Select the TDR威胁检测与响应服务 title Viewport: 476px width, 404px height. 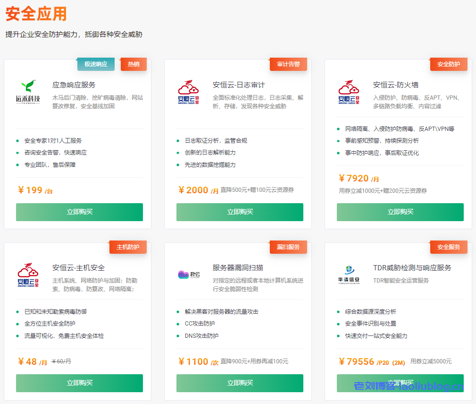[x=412, y=268]
